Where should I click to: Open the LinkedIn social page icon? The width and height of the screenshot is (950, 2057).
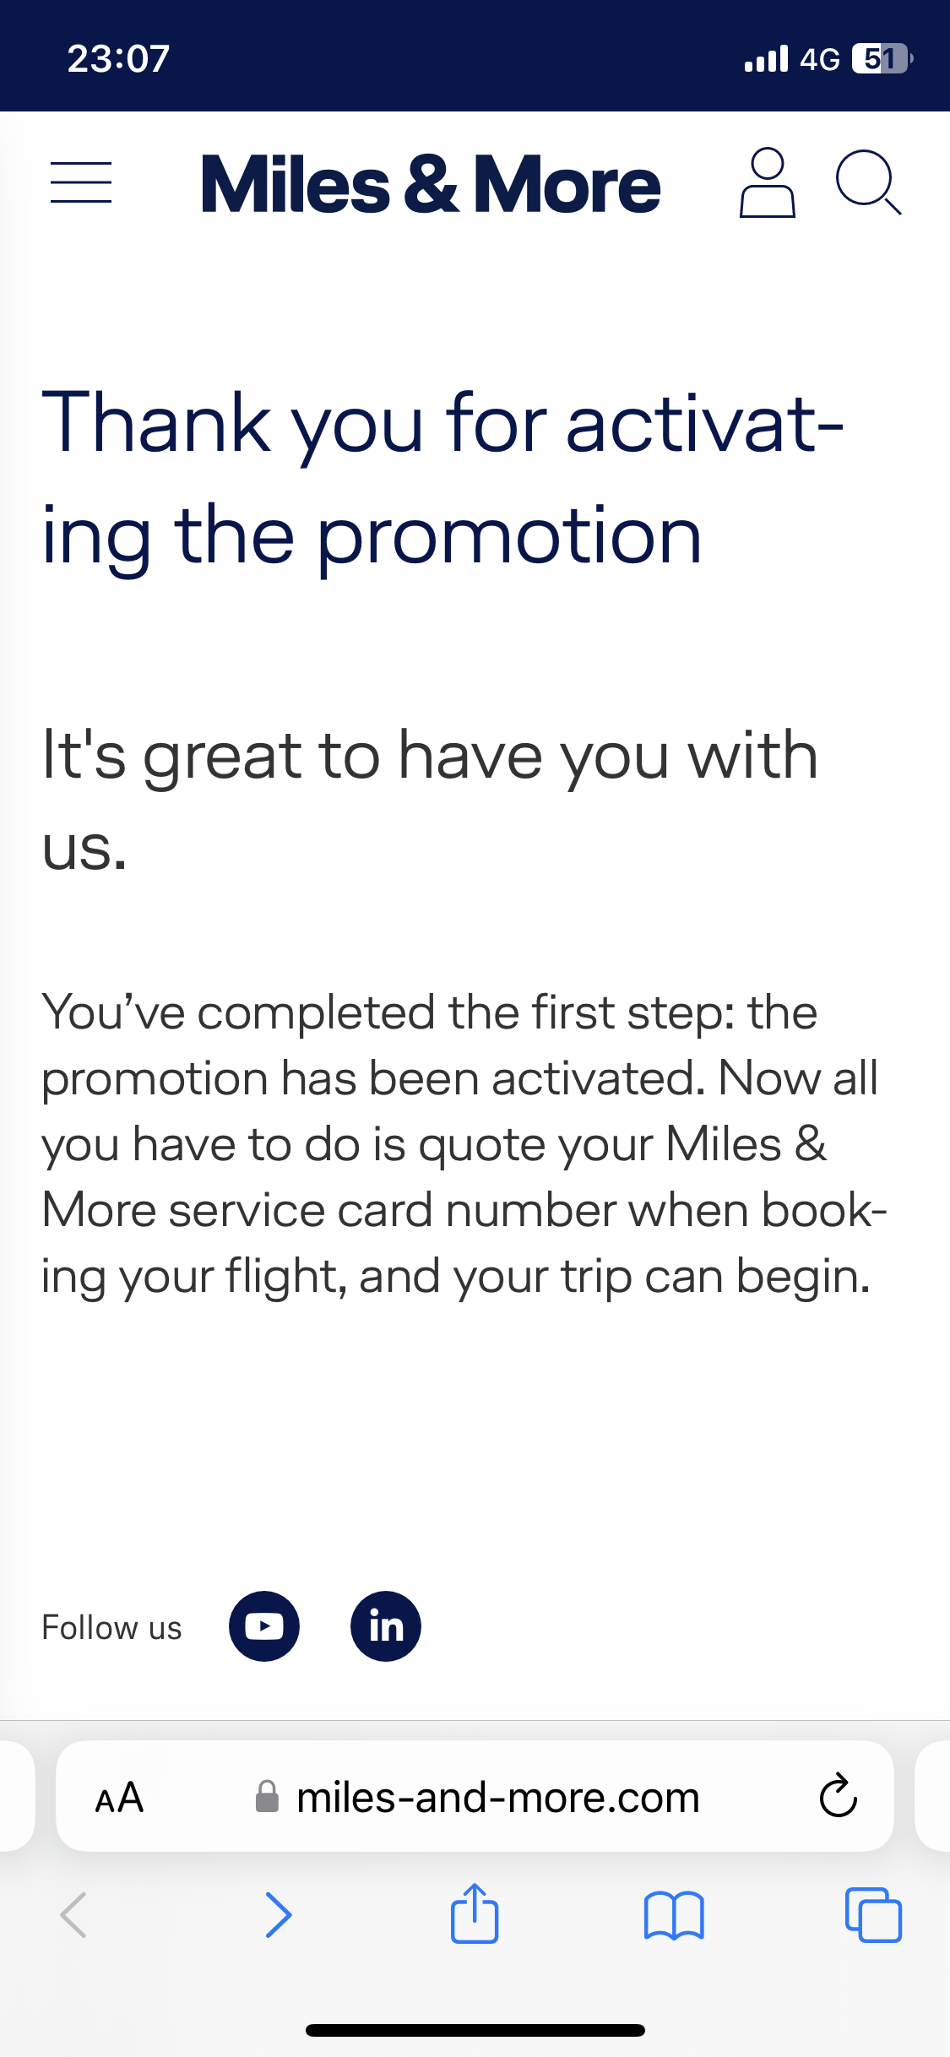coord(386,1626)
